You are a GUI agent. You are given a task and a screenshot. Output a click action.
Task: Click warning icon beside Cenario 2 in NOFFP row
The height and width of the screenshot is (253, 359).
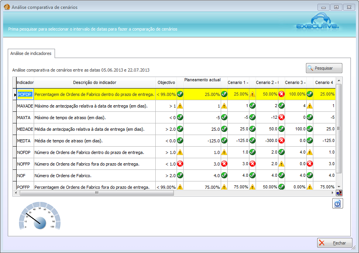282,164
